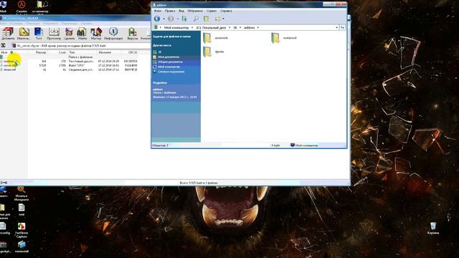Click the Мой компьютер segment in address bar
Screen dimensions: 459x258
[x=176, y=27]
